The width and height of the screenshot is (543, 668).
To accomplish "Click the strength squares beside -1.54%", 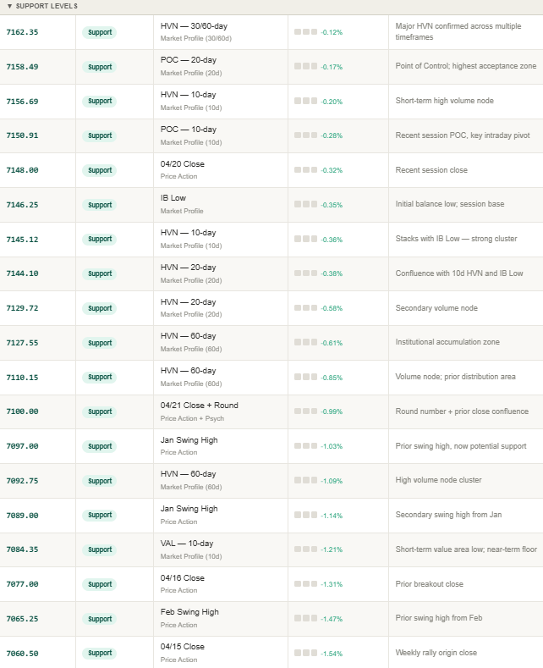I will tap(305, 653).
